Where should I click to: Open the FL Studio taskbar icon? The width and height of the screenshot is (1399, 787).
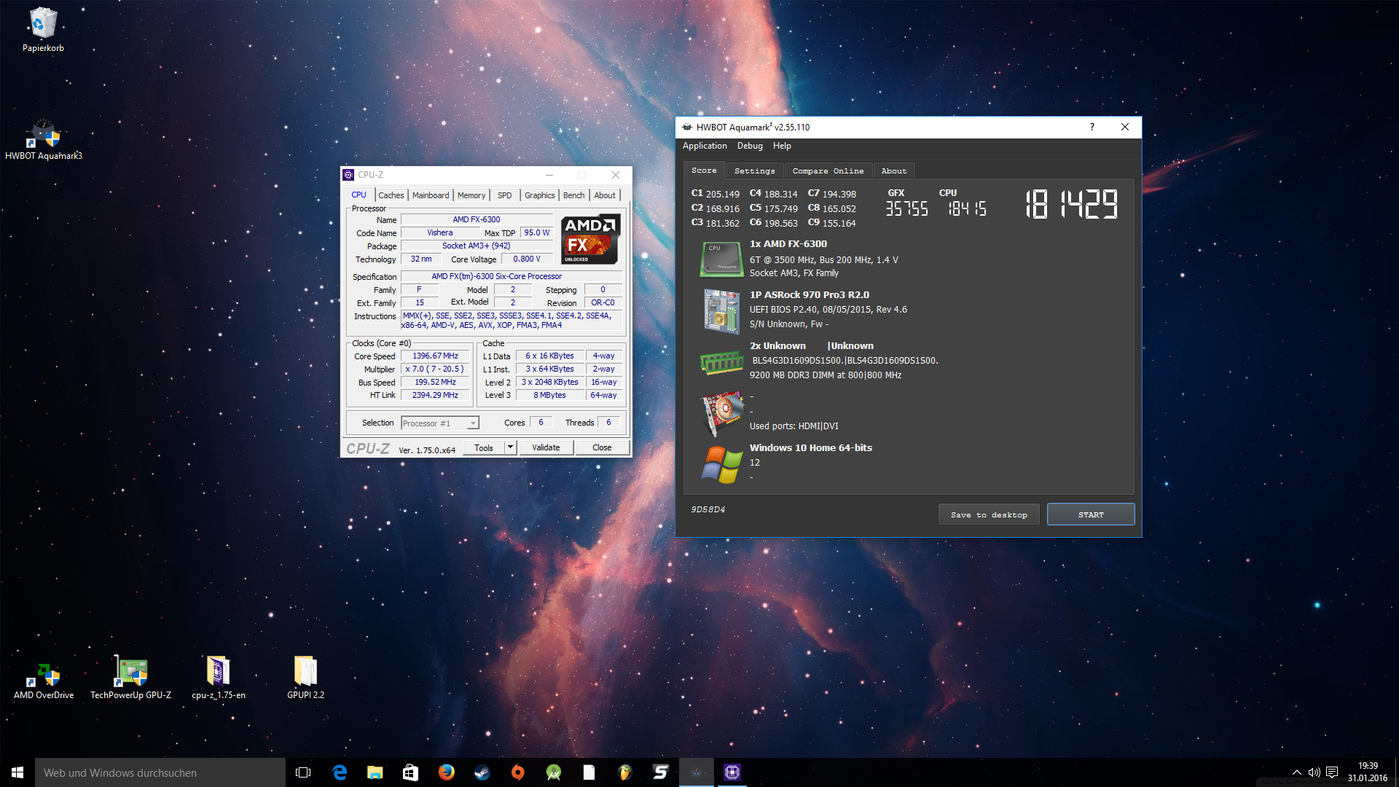(624, 772)
